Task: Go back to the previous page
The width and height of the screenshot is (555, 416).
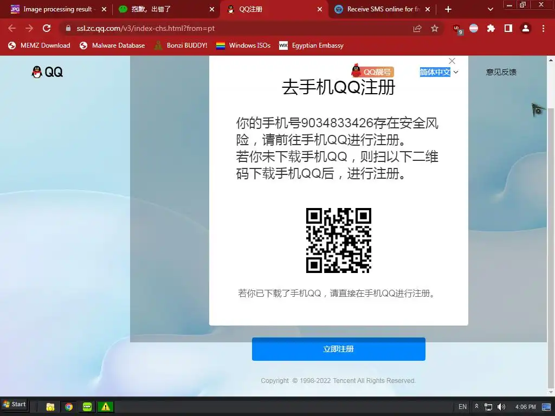Action: pos(12,28)
